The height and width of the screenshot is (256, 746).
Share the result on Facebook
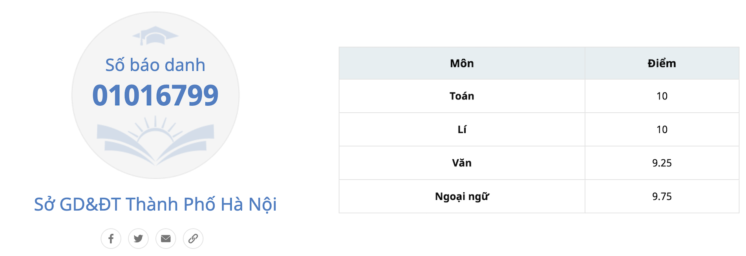click(111, 238)
